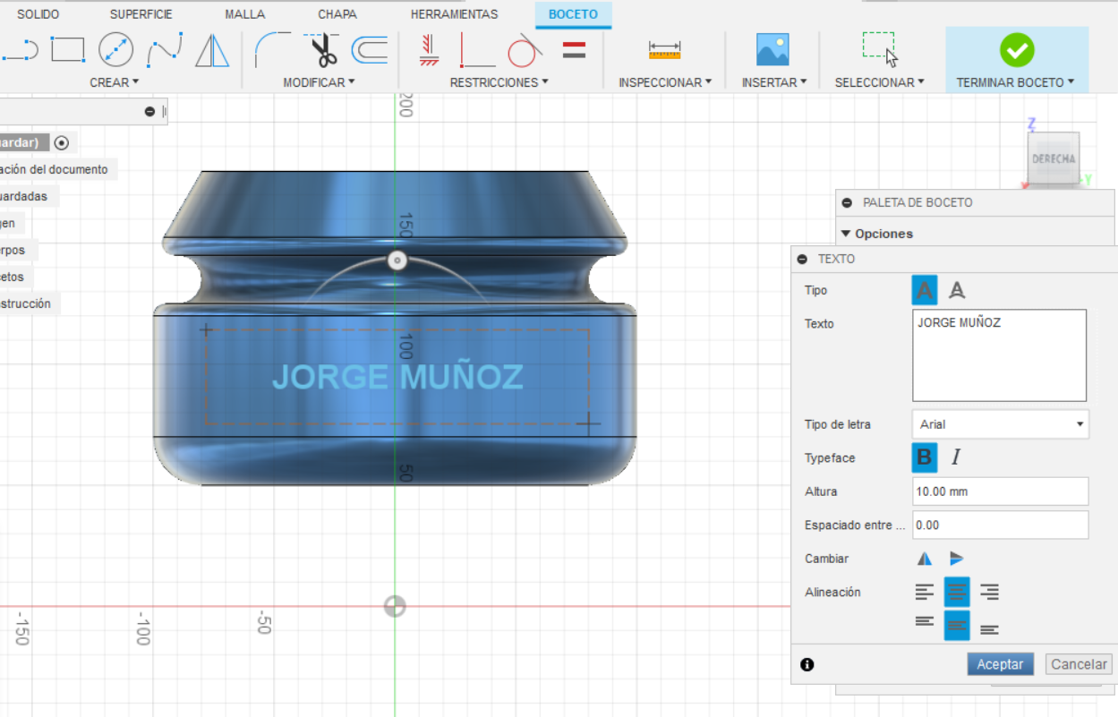Choose the scissors trim tool

[323, 50]
